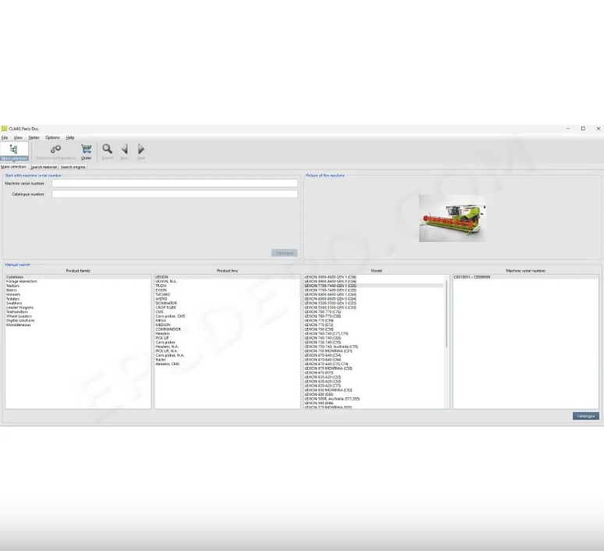Screen dimensions: 604x551
Task: Click the combine harvester machine picture
Action: (452, 218)
